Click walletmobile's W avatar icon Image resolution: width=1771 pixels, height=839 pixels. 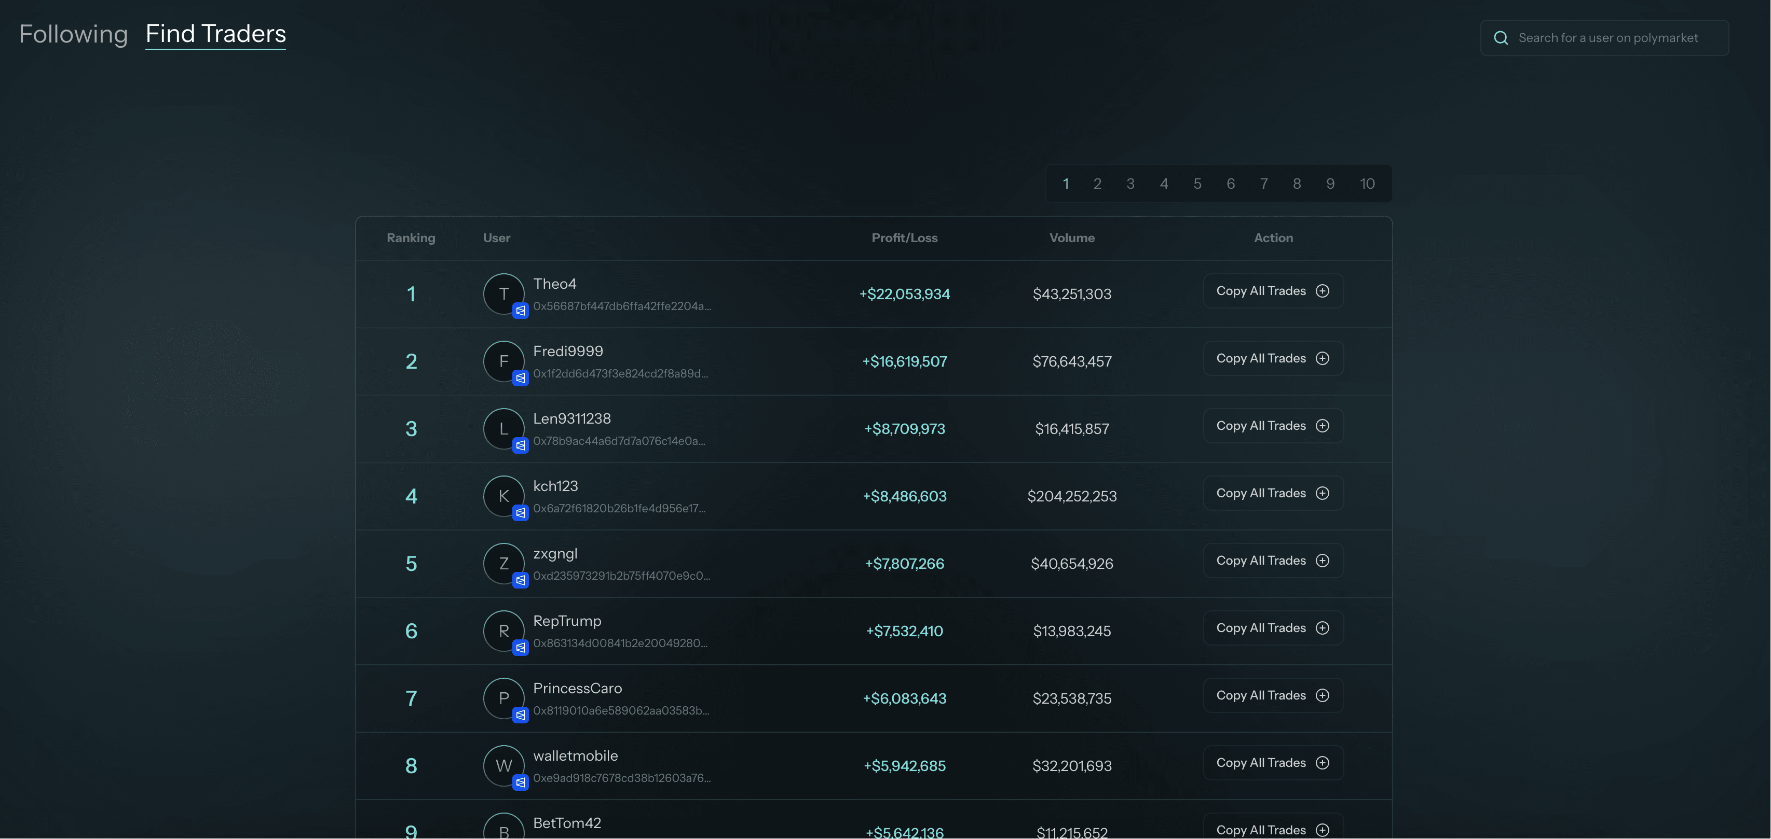point(503,765)
